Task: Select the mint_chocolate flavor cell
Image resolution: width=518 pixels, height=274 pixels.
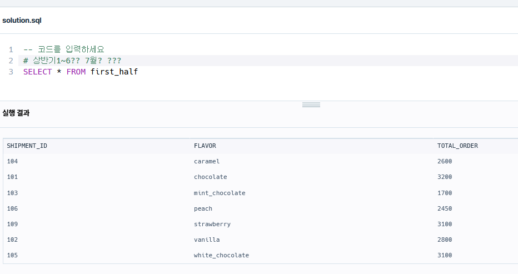Action: (220, 193)
